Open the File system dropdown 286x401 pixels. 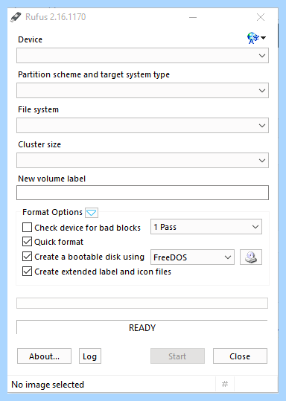(x=142, y=125)
